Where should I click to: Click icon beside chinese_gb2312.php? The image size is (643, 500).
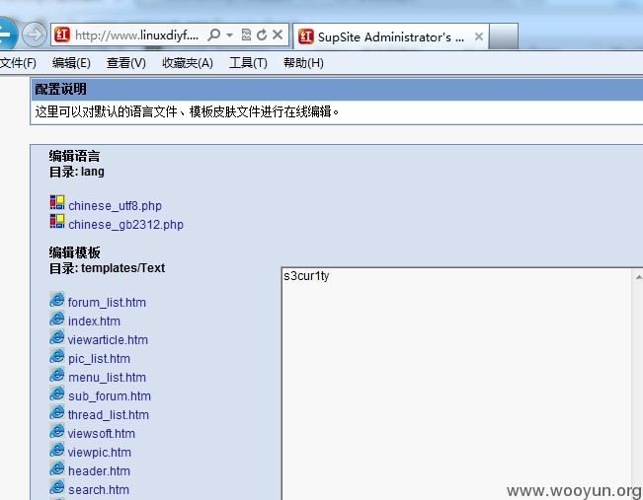click(57, 221)
